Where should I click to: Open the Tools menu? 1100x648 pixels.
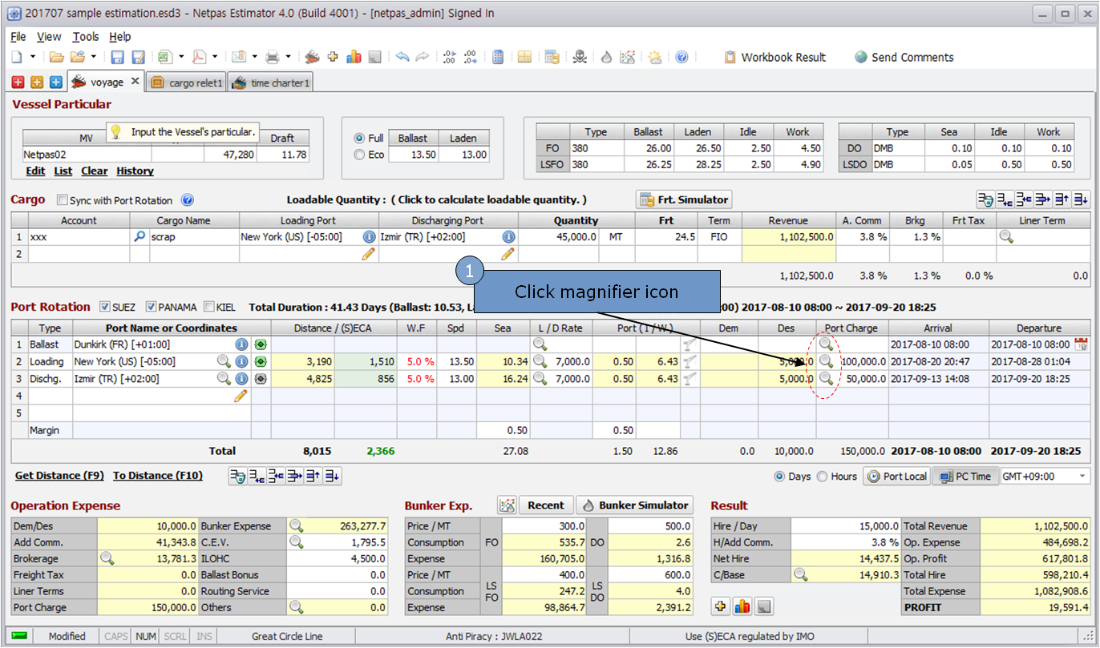[86, 37]
